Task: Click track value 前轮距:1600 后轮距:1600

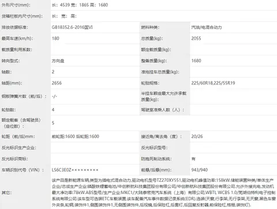Action: [x=76, y=136]
